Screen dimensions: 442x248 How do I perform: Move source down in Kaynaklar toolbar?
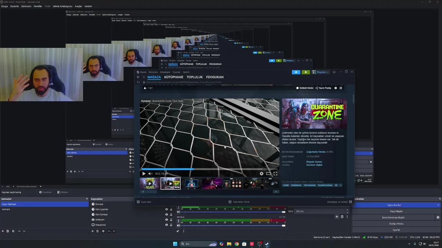click(x=114, y=231)
